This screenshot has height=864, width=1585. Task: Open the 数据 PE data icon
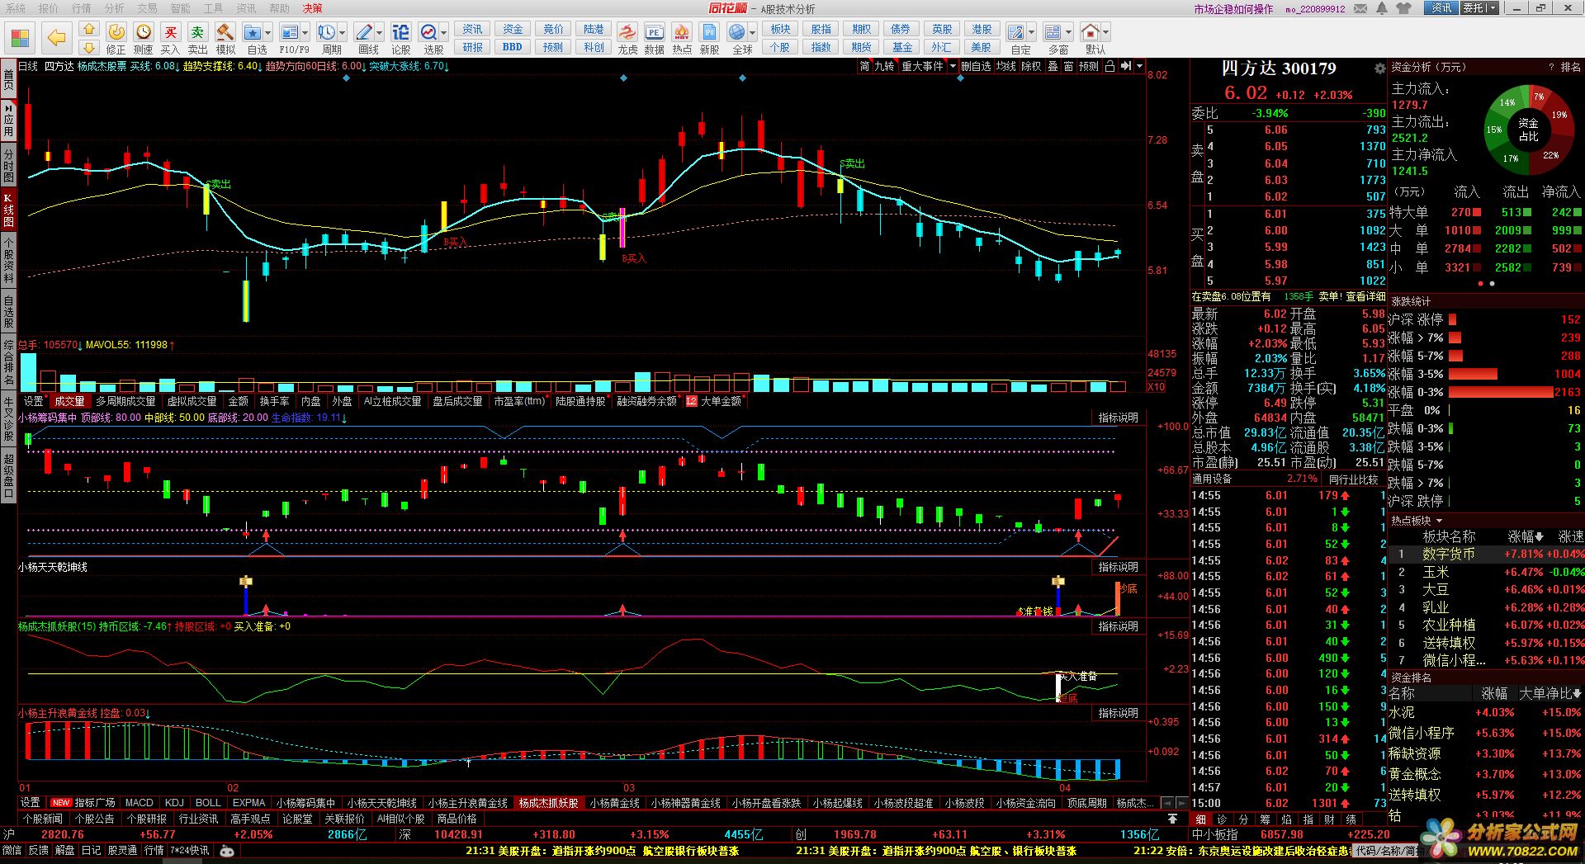pos(654,32)
